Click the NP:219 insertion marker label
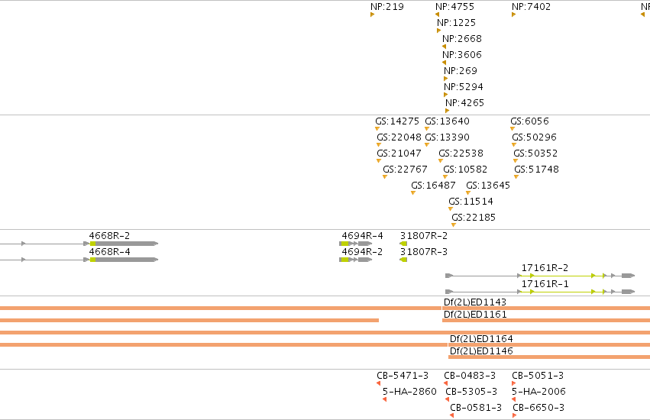Screen dimensions: 650x420 pos(386,7)
